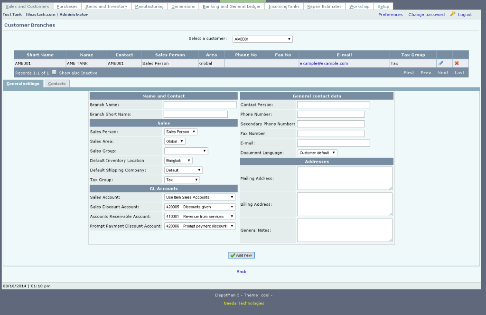Focus the Branch Short Name field
Viewport: 486px width, 315px height.
(196, 114)
